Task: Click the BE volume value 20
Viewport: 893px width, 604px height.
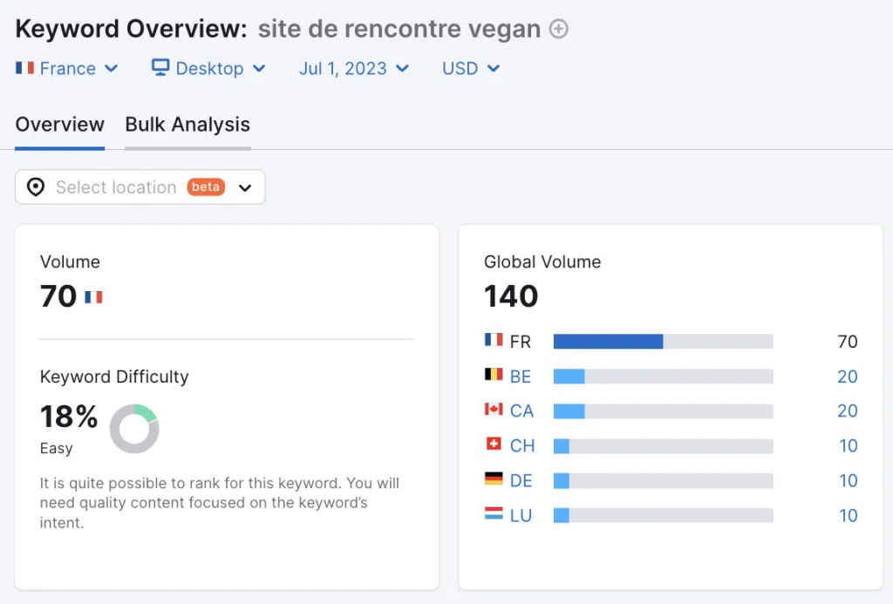Action: [x=848, y=377]
